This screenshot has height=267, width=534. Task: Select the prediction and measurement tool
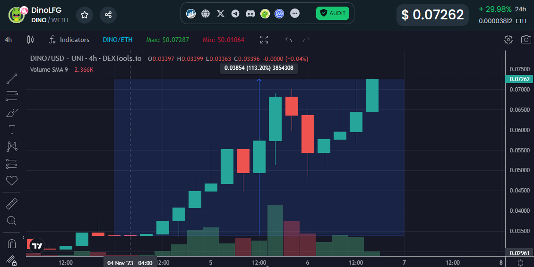[x=12, y=164]
